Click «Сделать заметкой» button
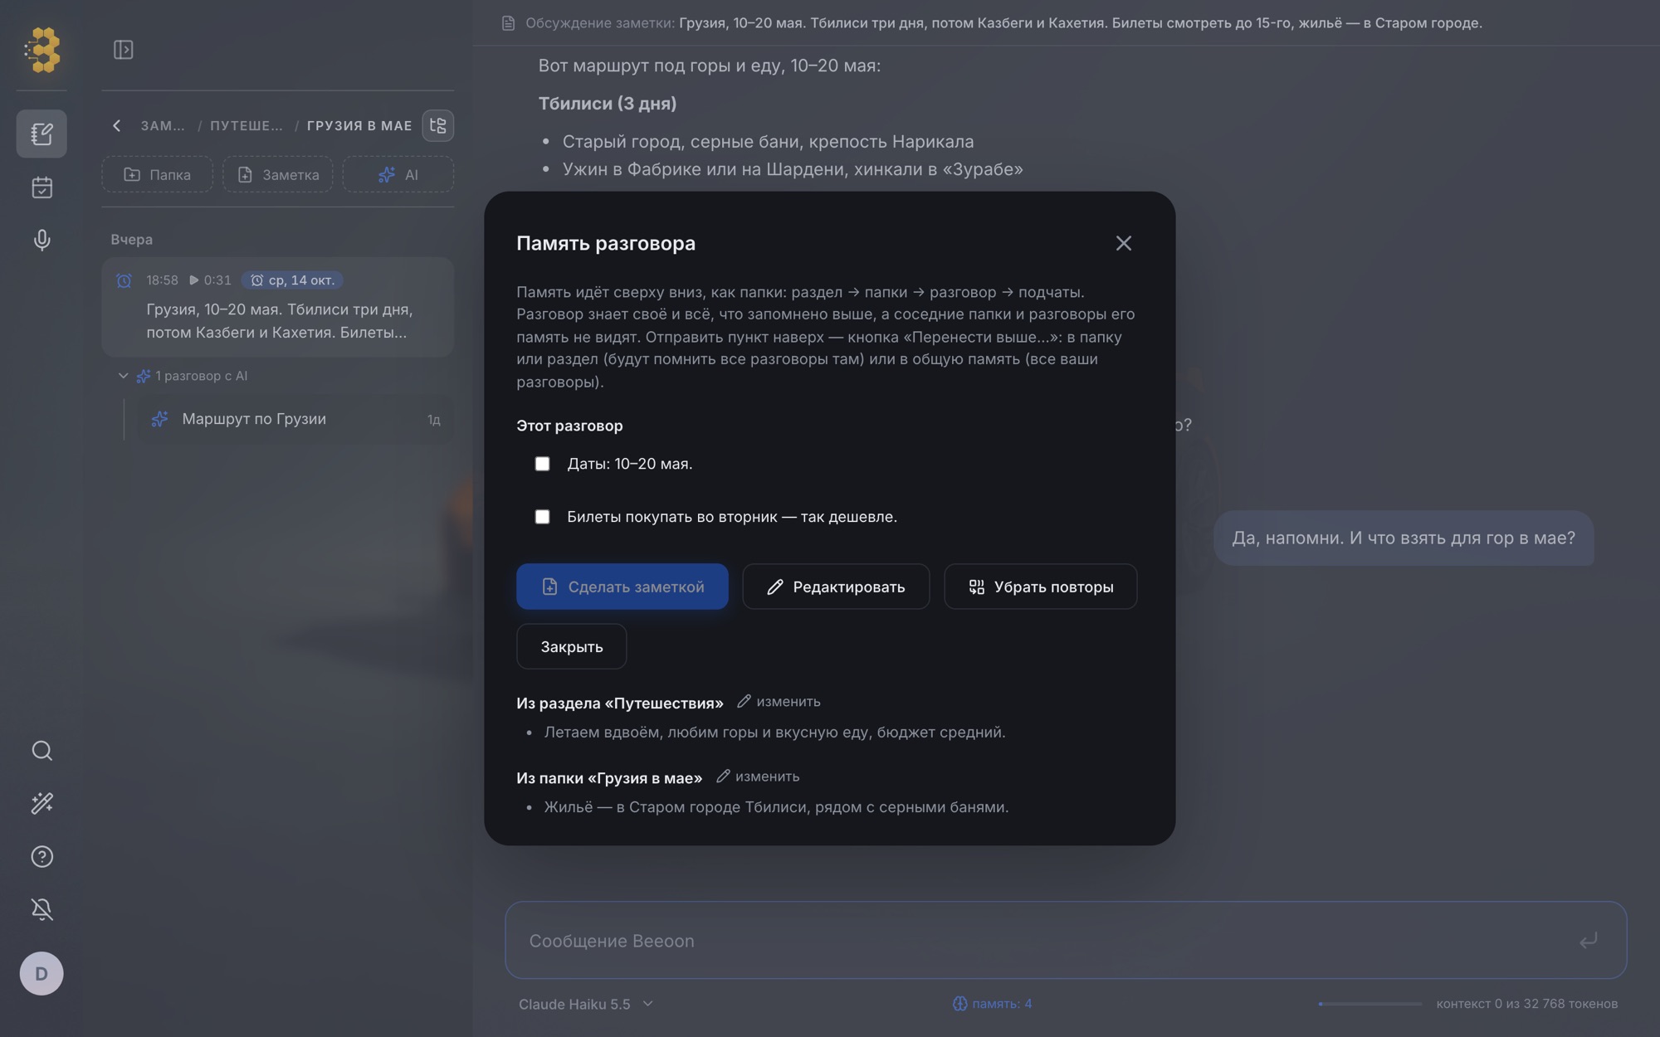The height and width of the screenshot is (1037, 1660). [622, 587]
